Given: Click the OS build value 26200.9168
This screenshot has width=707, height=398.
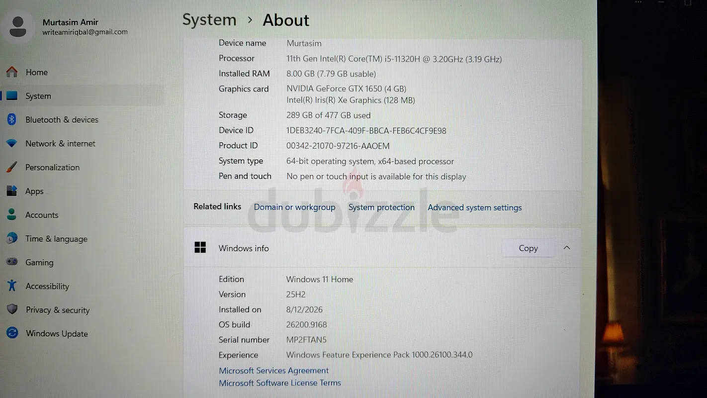Looking at the screenshot, I should tap(307, 324).
